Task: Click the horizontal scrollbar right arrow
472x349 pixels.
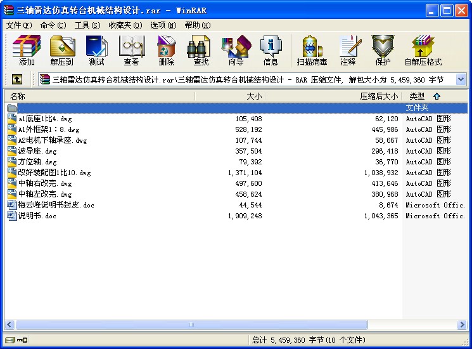Action: [x=462, y=325]
